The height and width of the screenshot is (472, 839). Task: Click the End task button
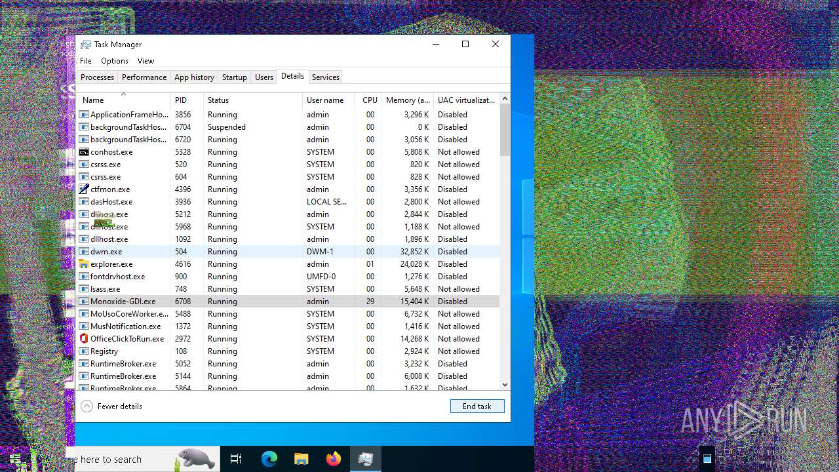(477, 406)
